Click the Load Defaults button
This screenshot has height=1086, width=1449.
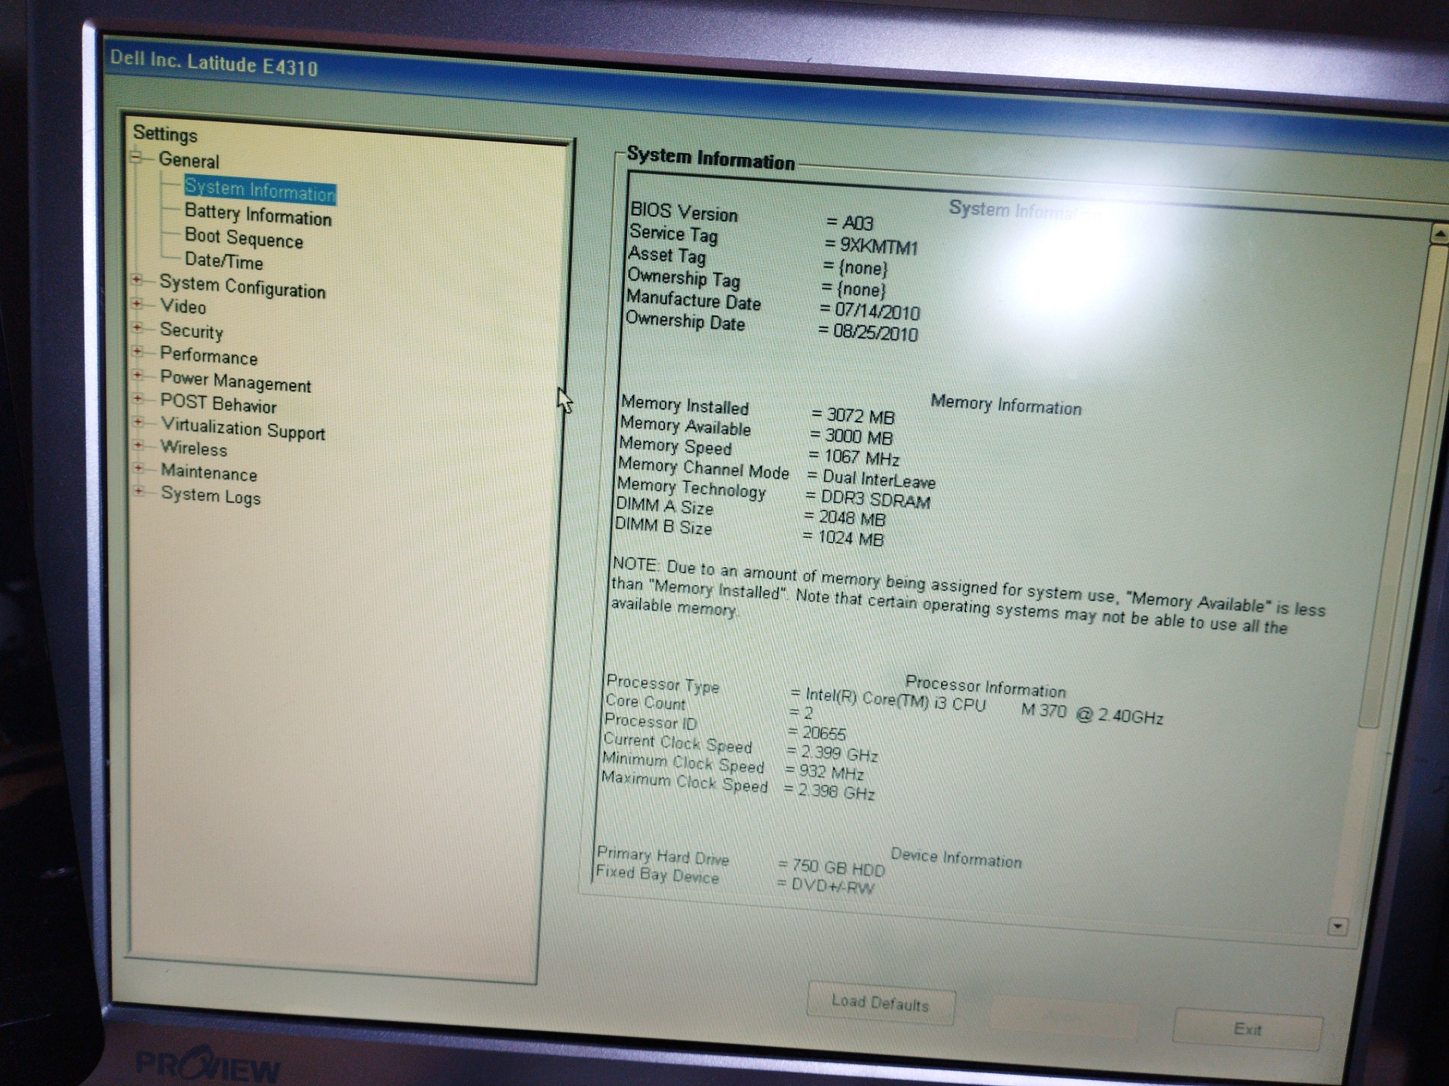click(x=880, y=1003)
